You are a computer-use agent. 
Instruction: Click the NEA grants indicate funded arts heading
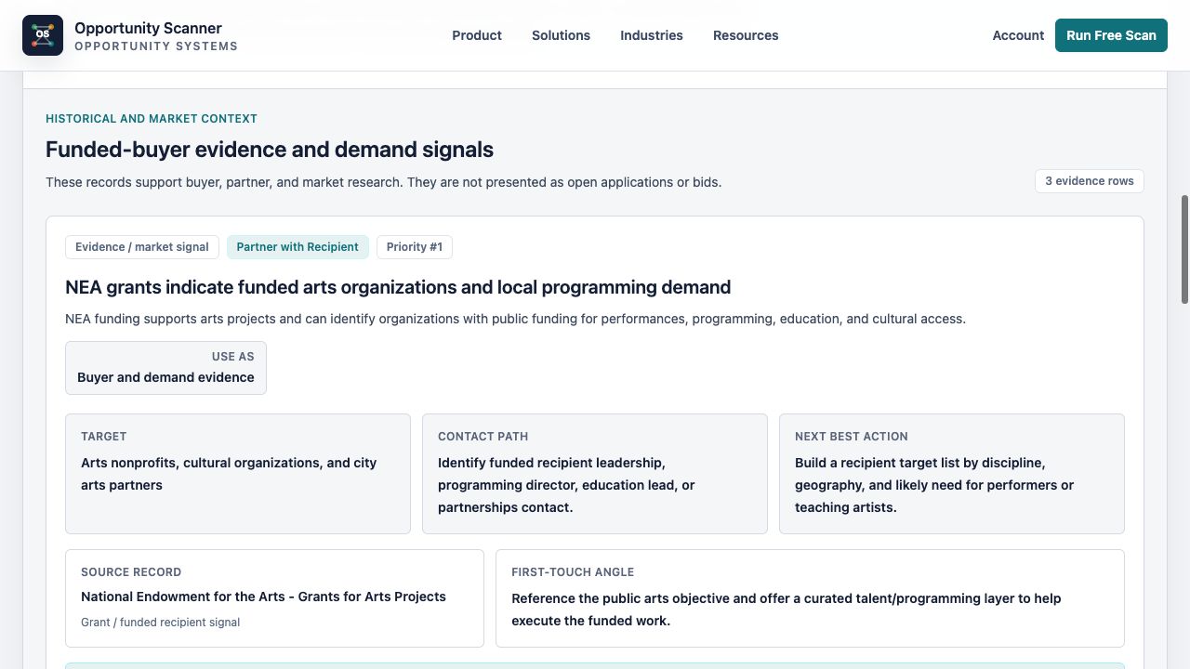[x=398, y=287]
